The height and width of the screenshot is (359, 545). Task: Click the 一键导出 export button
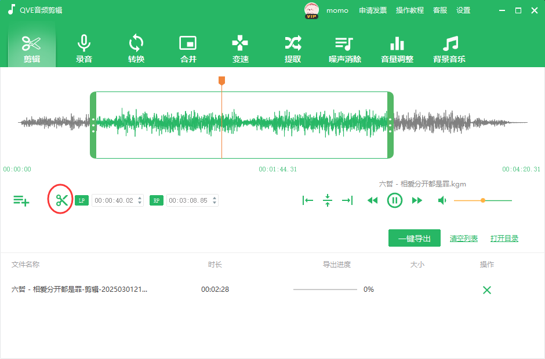pyautogui.click(x=414, y=238)
